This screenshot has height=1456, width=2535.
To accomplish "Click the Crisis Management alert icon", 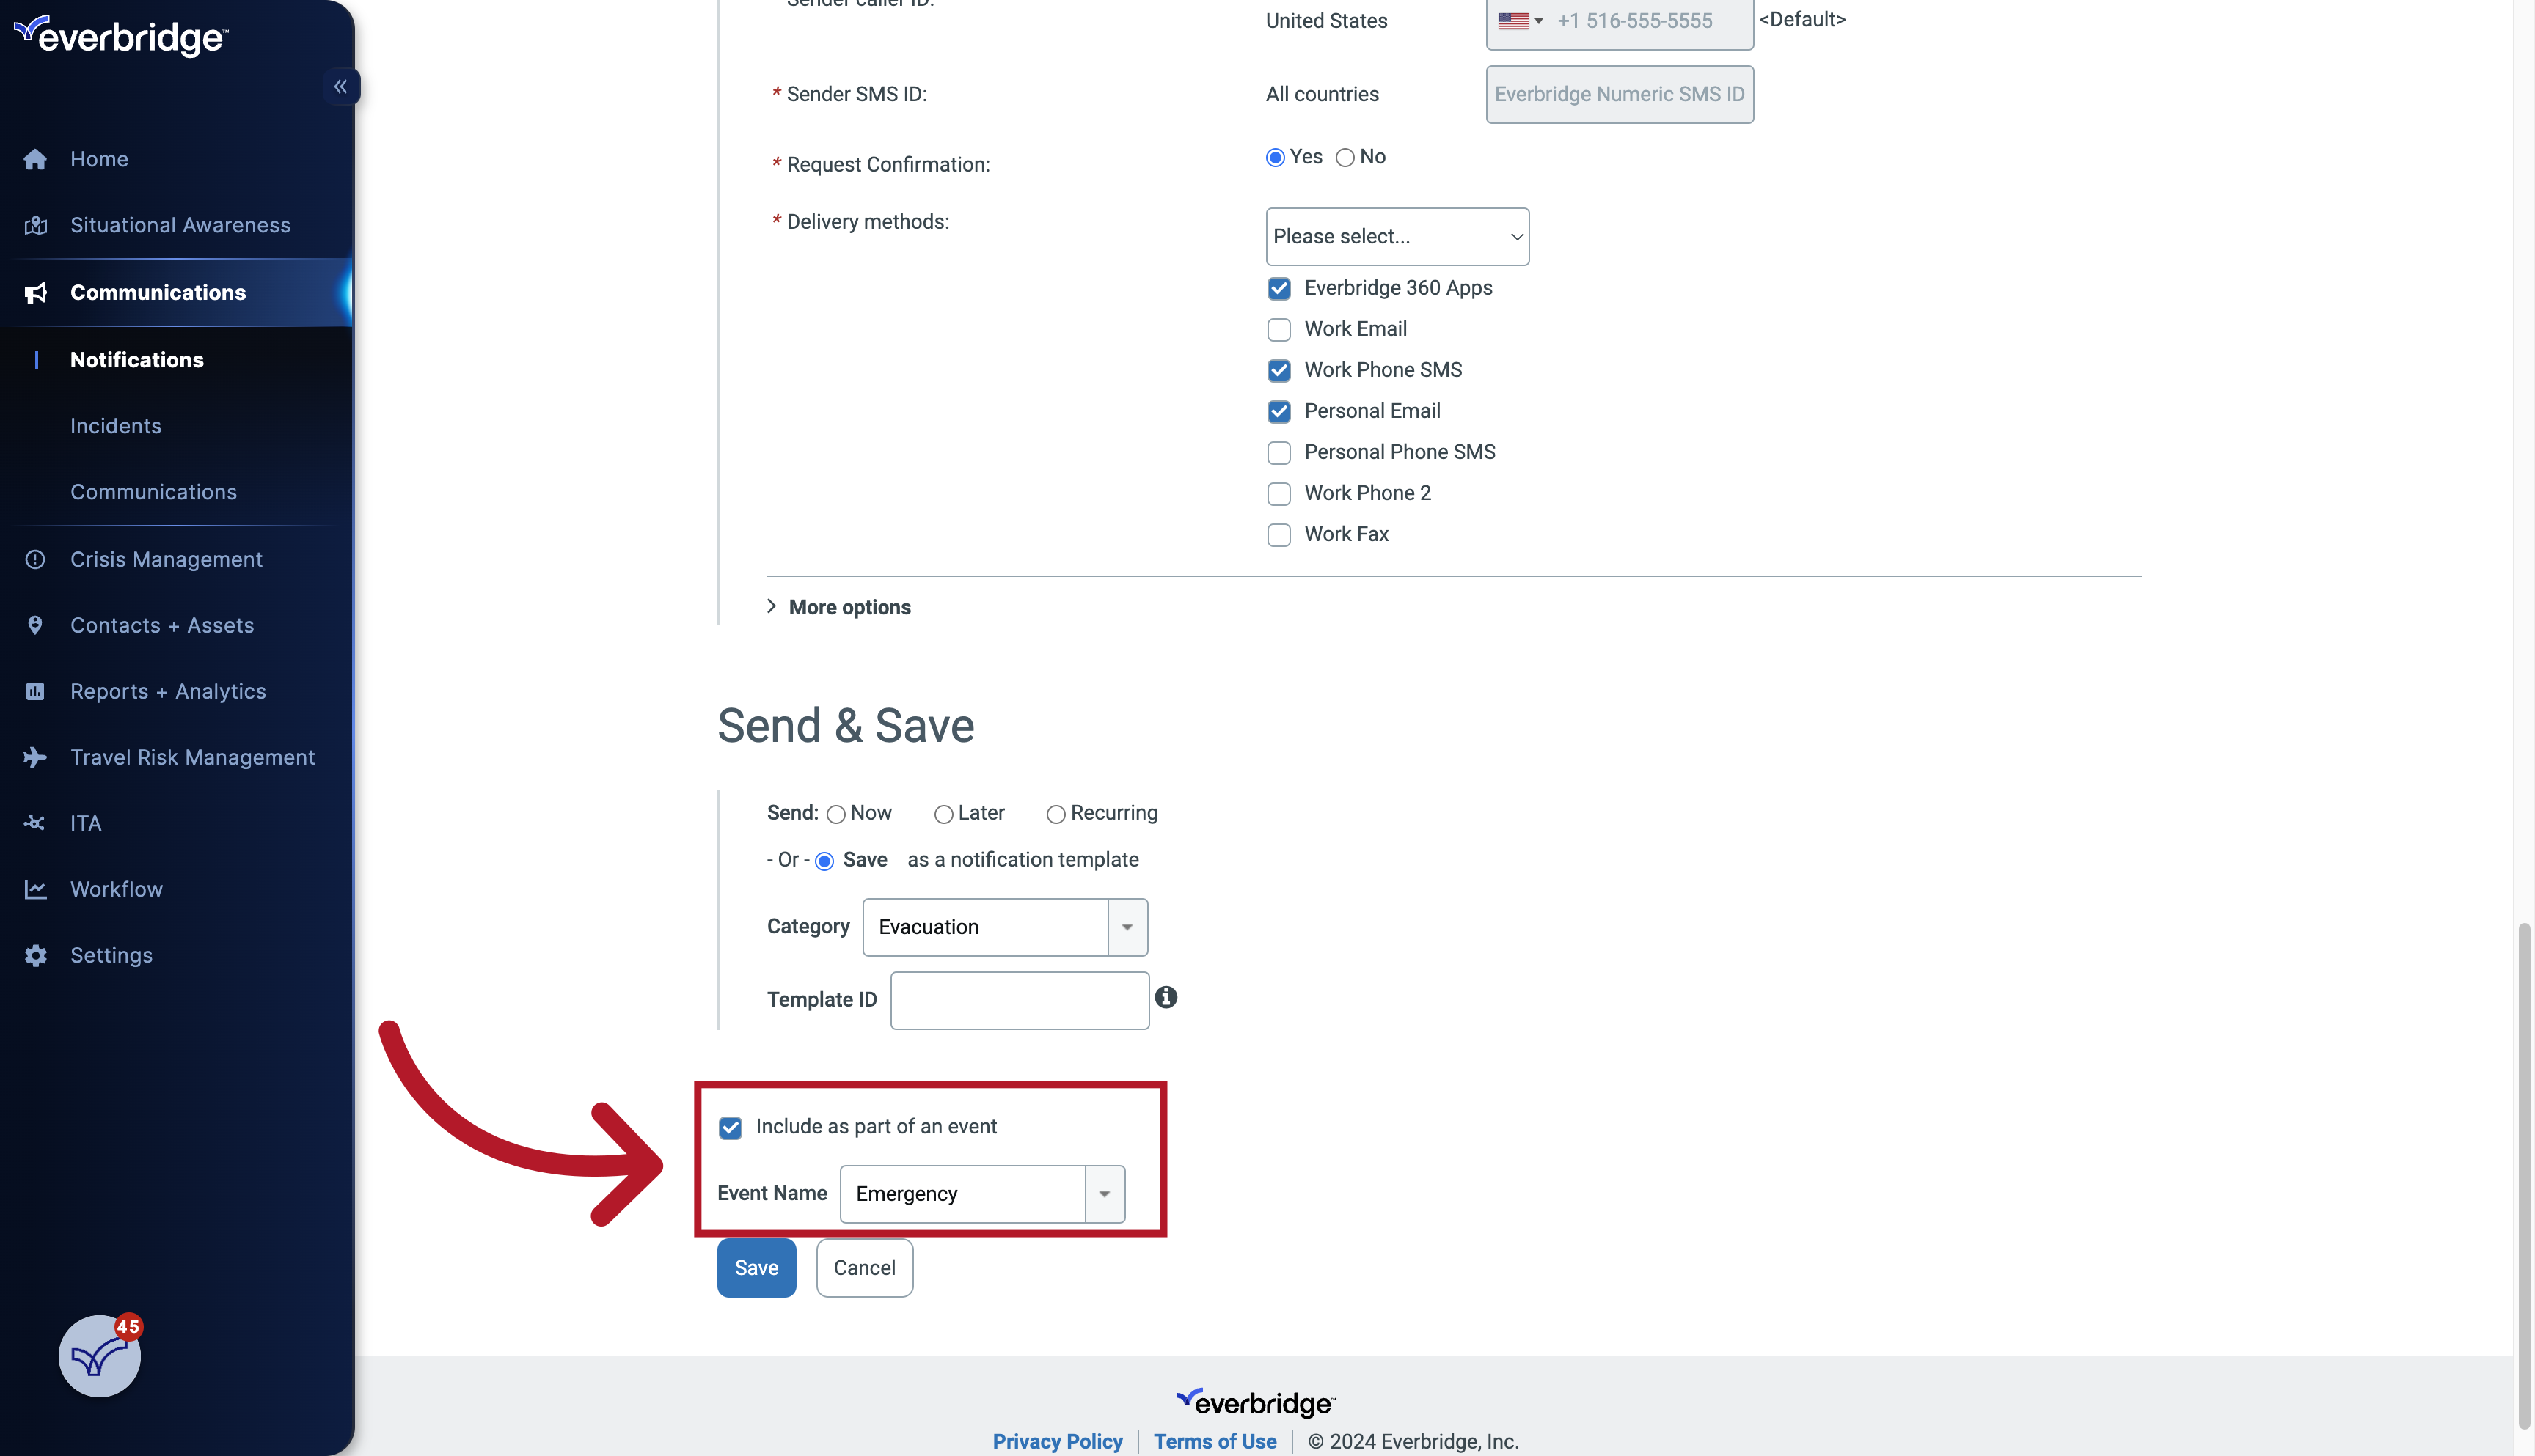I will coord(35,559).
